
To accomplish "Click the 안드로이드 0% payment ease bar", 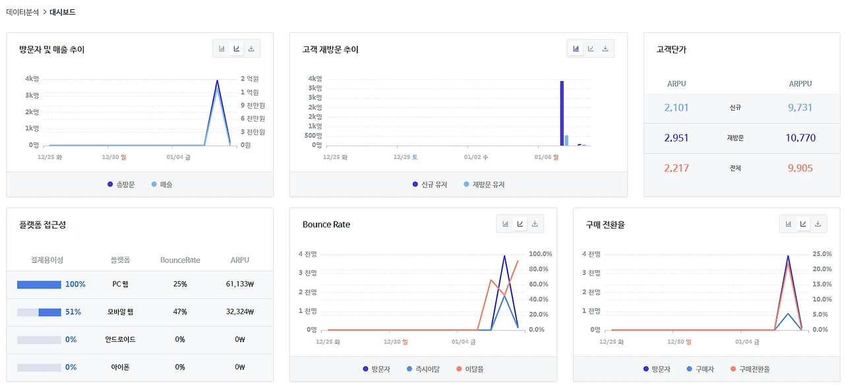I will (39, 340).
